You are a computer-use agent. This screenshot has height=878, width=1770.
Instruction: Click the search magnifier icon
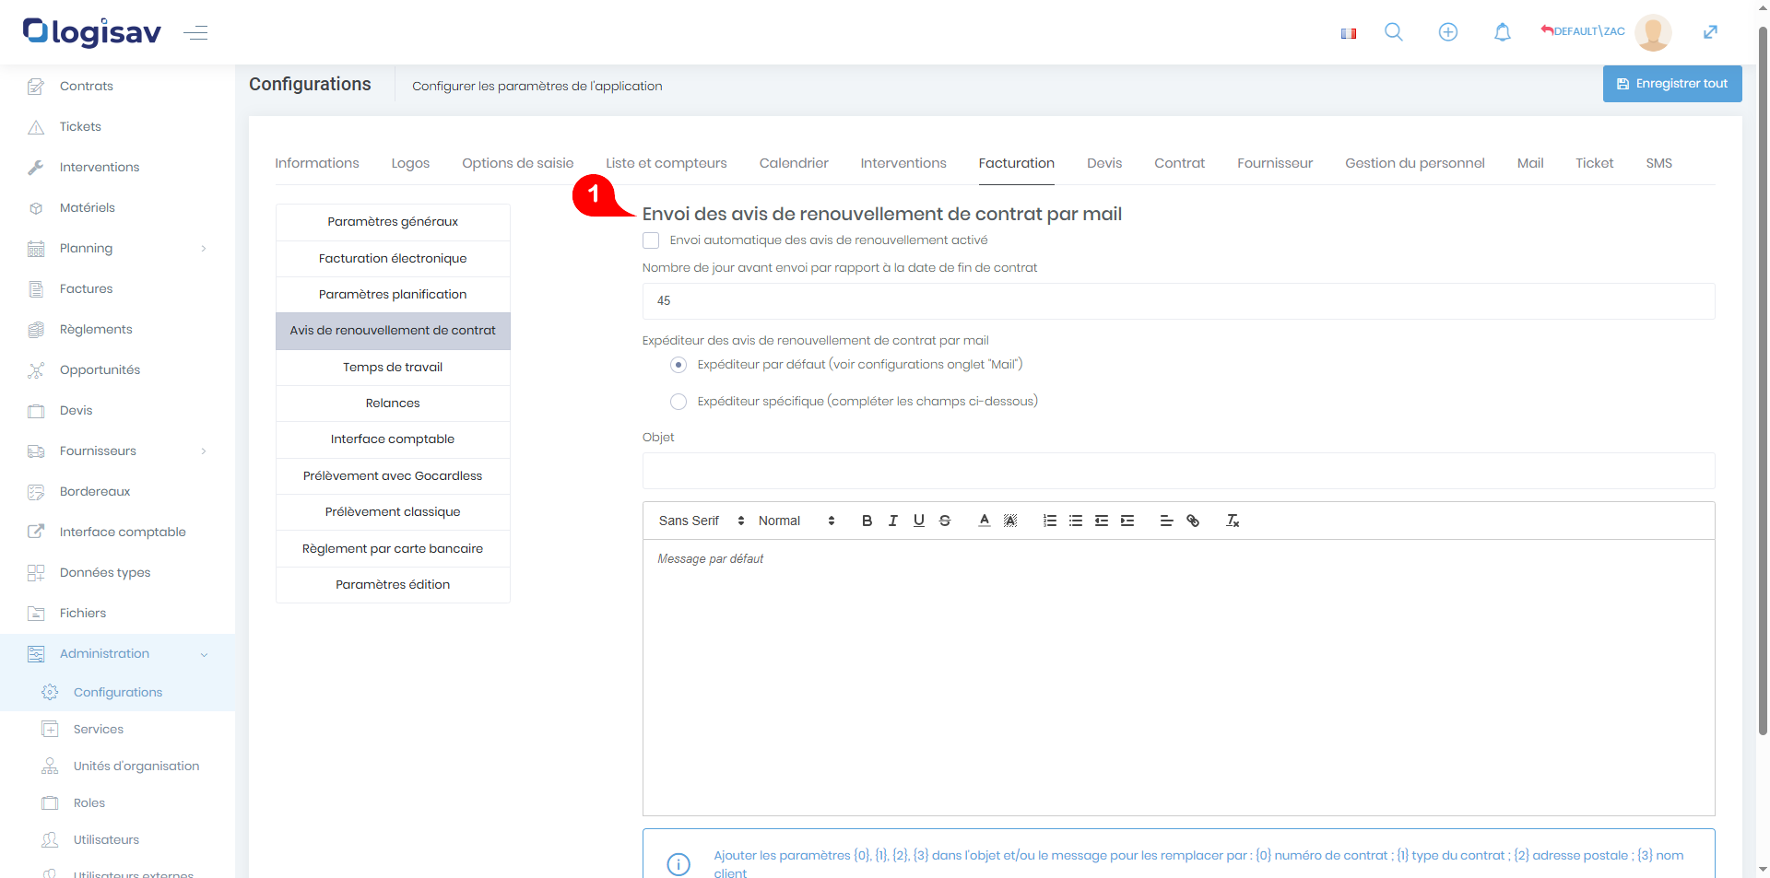click(1394, 32)
